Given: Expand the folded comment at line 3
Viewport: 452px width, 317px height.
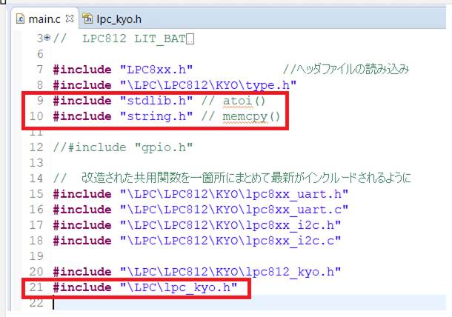Looking at the screenshot, I should tap(47, 38).
